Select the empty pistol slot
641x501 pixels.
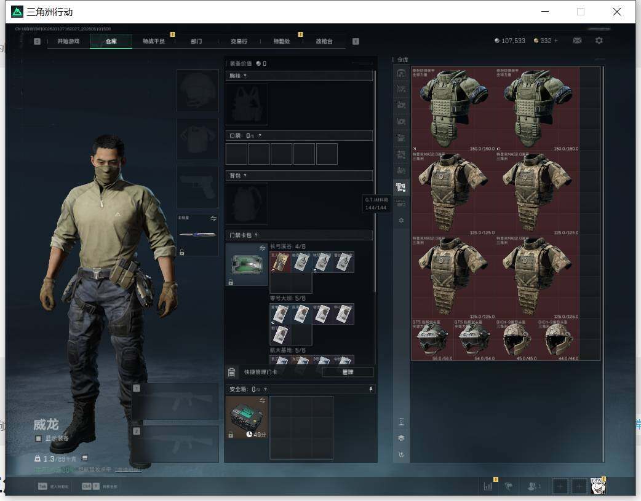(x=197, y=187)
